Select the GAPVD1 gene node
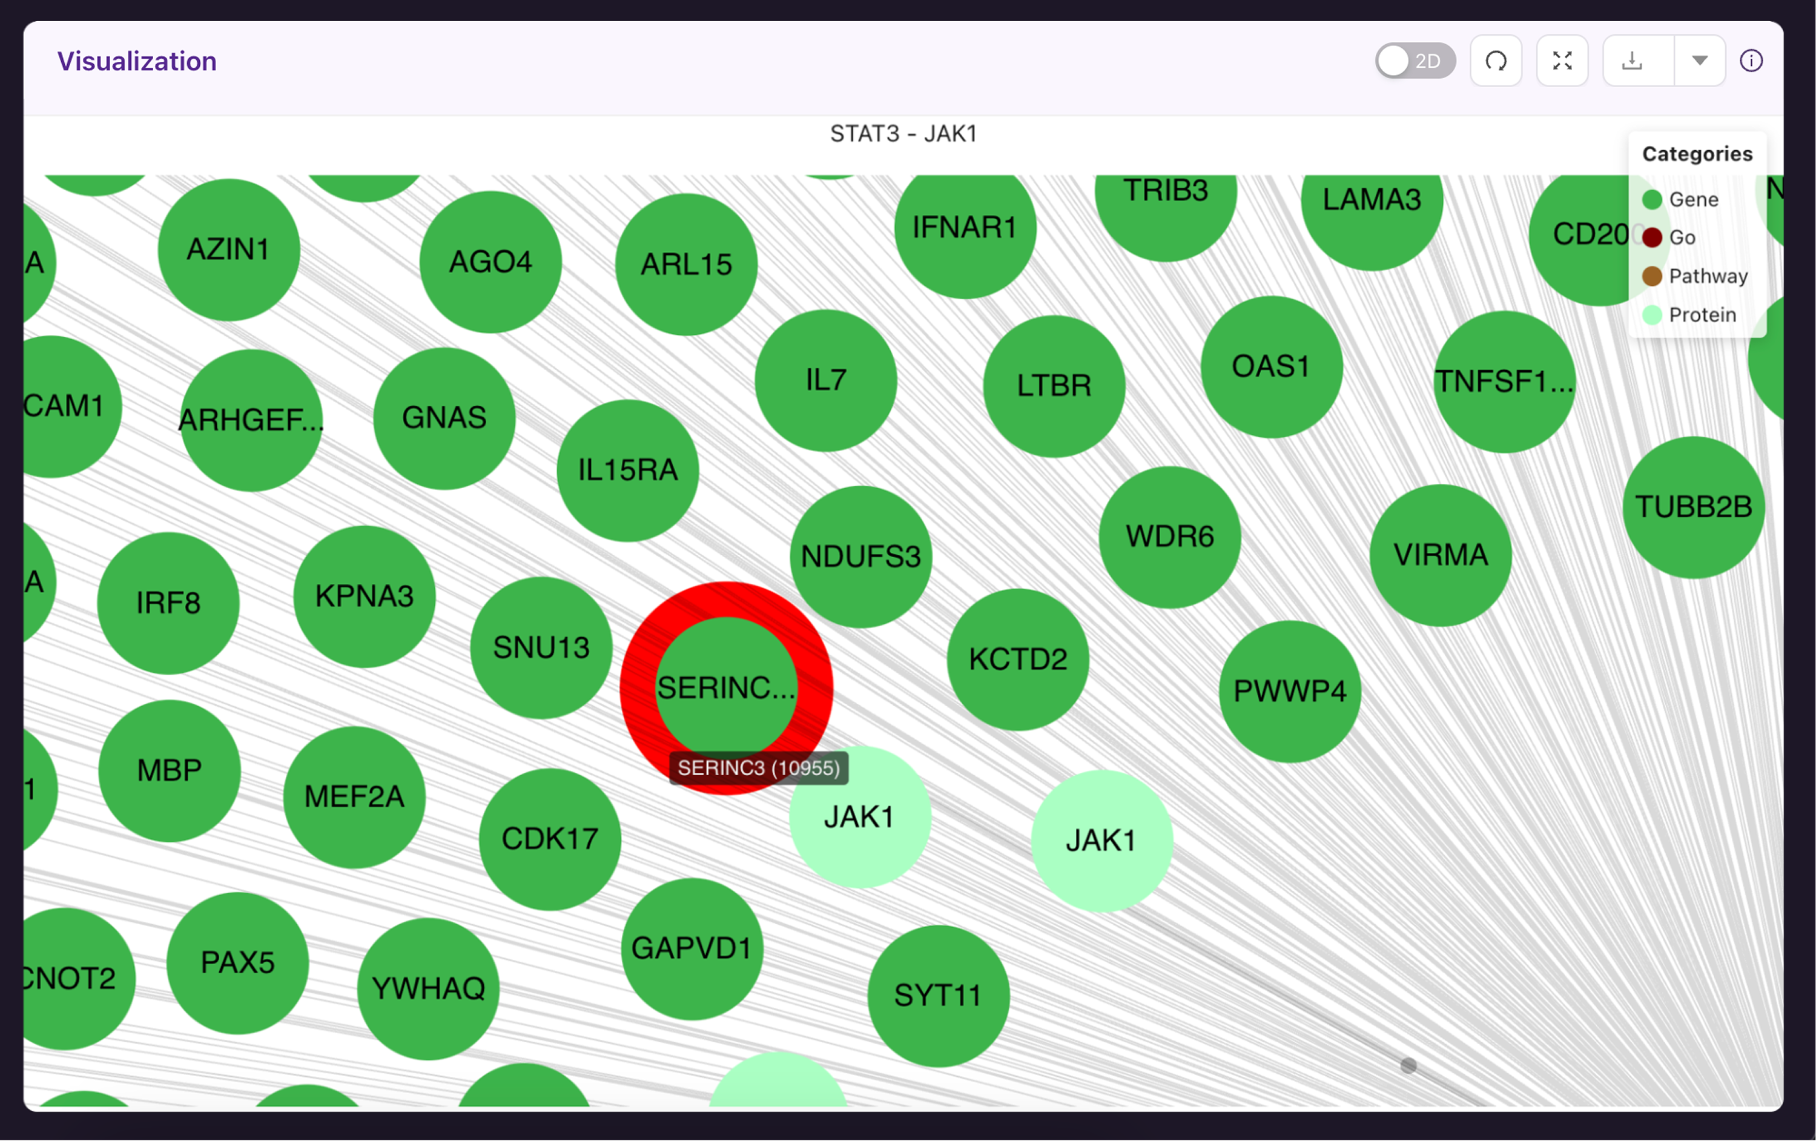Screen dimensions: 1816x1141 click(692, 950)
